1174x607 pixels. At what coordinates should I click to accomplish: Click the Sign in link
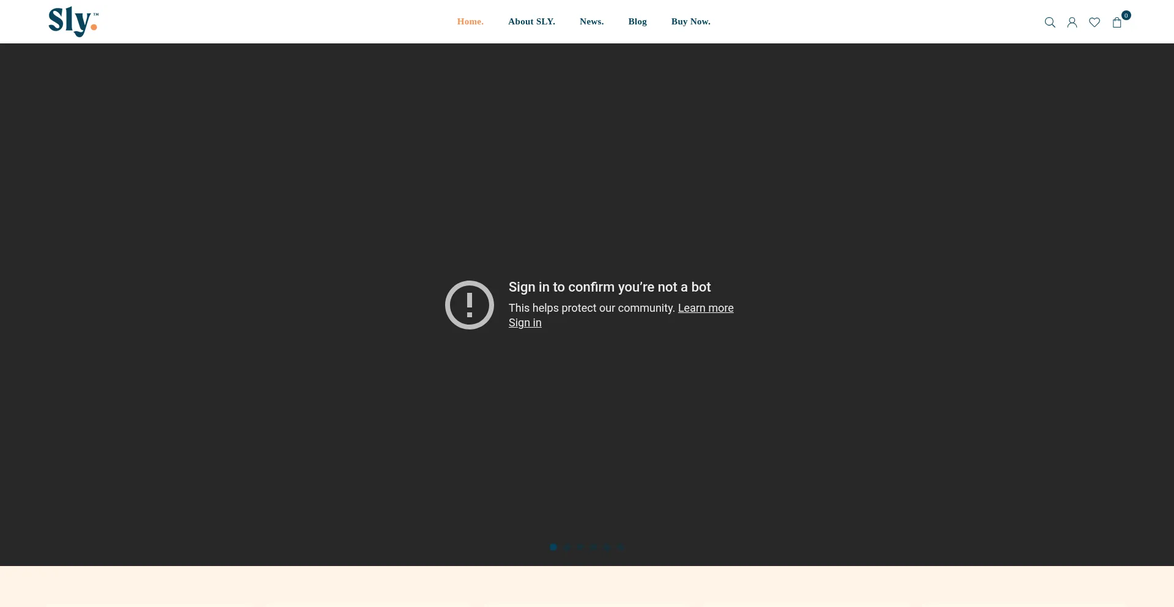(x=525, y=323)
